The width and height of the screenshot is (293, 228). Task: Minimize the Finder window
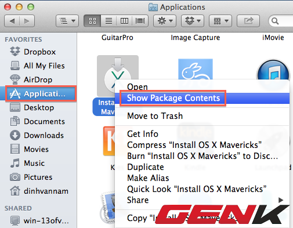click(x=19, y=7)
